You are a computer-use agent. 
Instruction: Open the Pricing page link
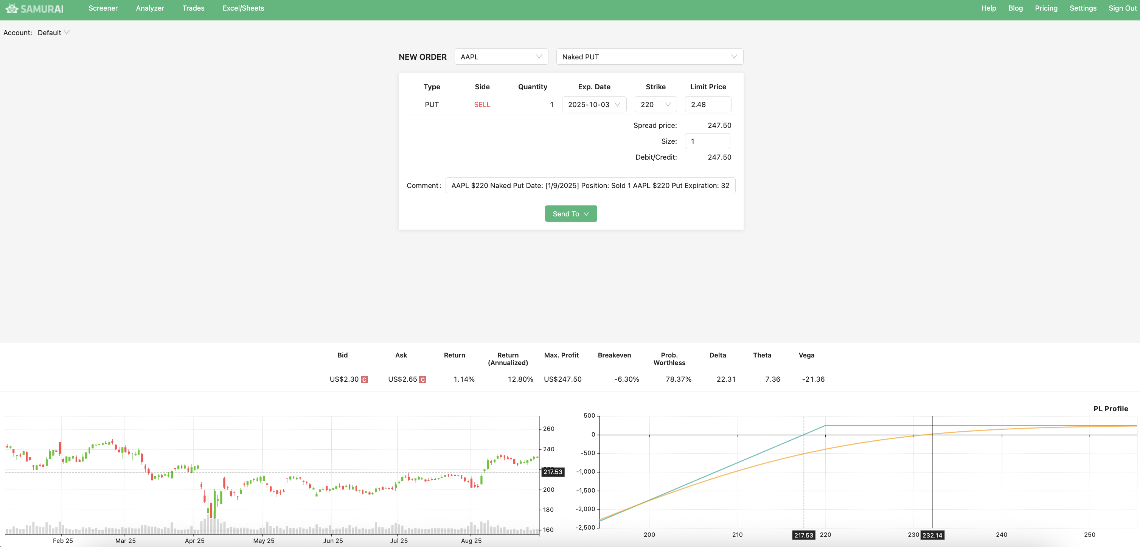click(x=1046, y=8)
